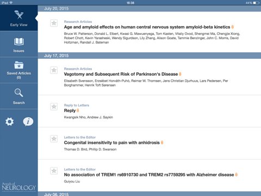Star the Reply article by Kwangsik Nho
261x196 pixels.
54,107
